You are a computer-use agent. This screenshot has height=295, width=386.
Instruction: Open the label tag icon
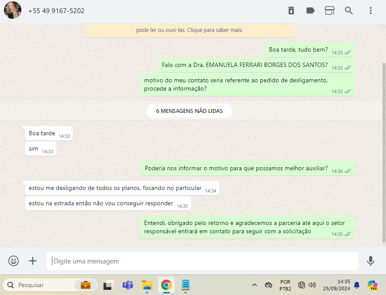(x=310, y=11)
